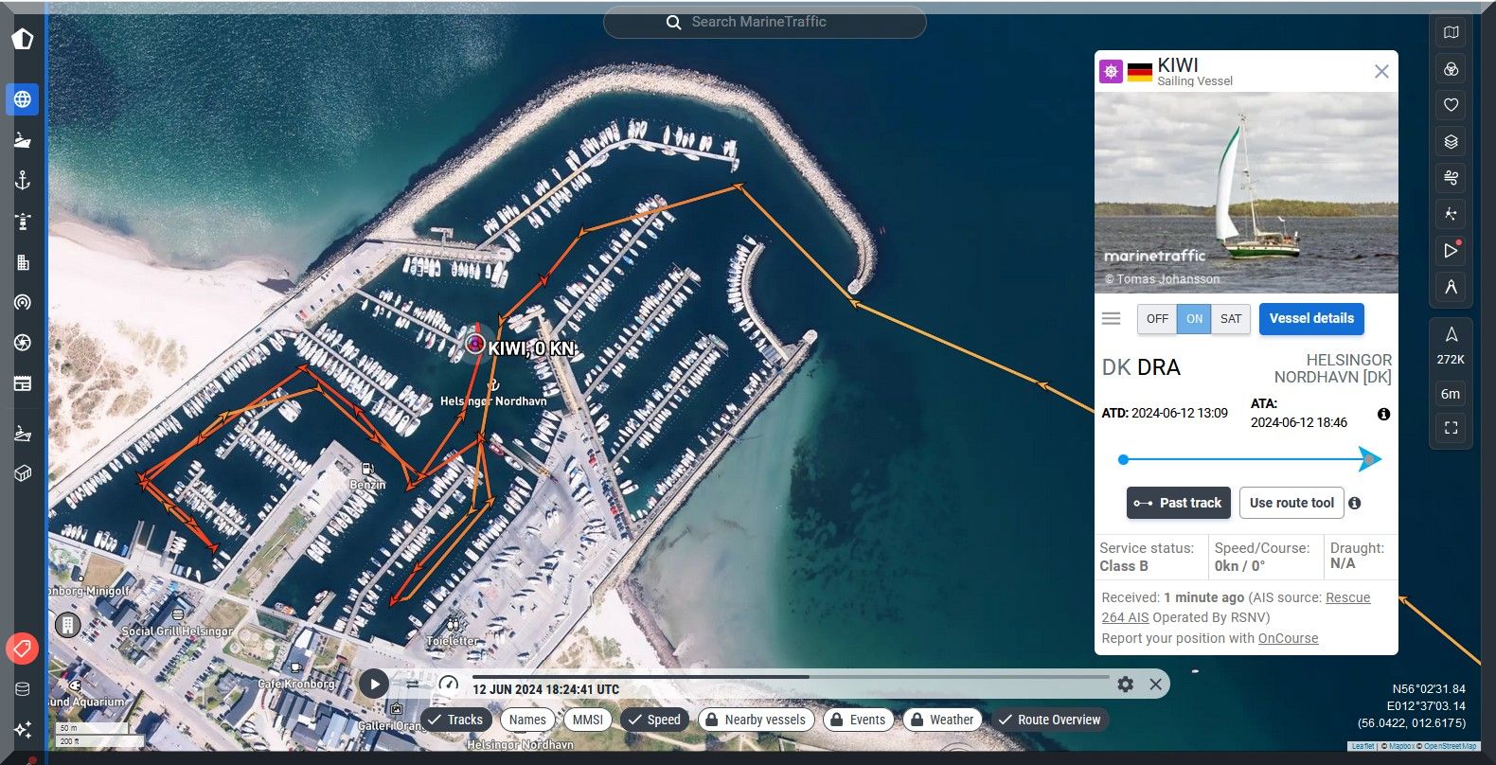Screen dimensions: 1496x765
Task: Open playback settings gear
Action: click(x=1125, y=684)
